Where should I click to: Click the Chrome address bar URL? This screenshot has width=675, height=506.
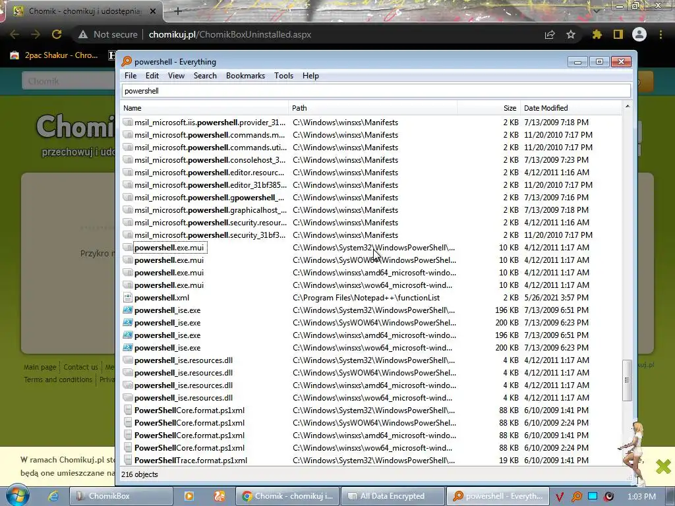(230, 34)
